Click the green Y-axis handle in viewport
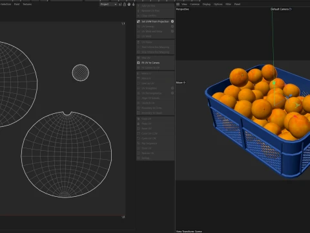The width and height of the screenshot is (310, 233). point(274,83)
